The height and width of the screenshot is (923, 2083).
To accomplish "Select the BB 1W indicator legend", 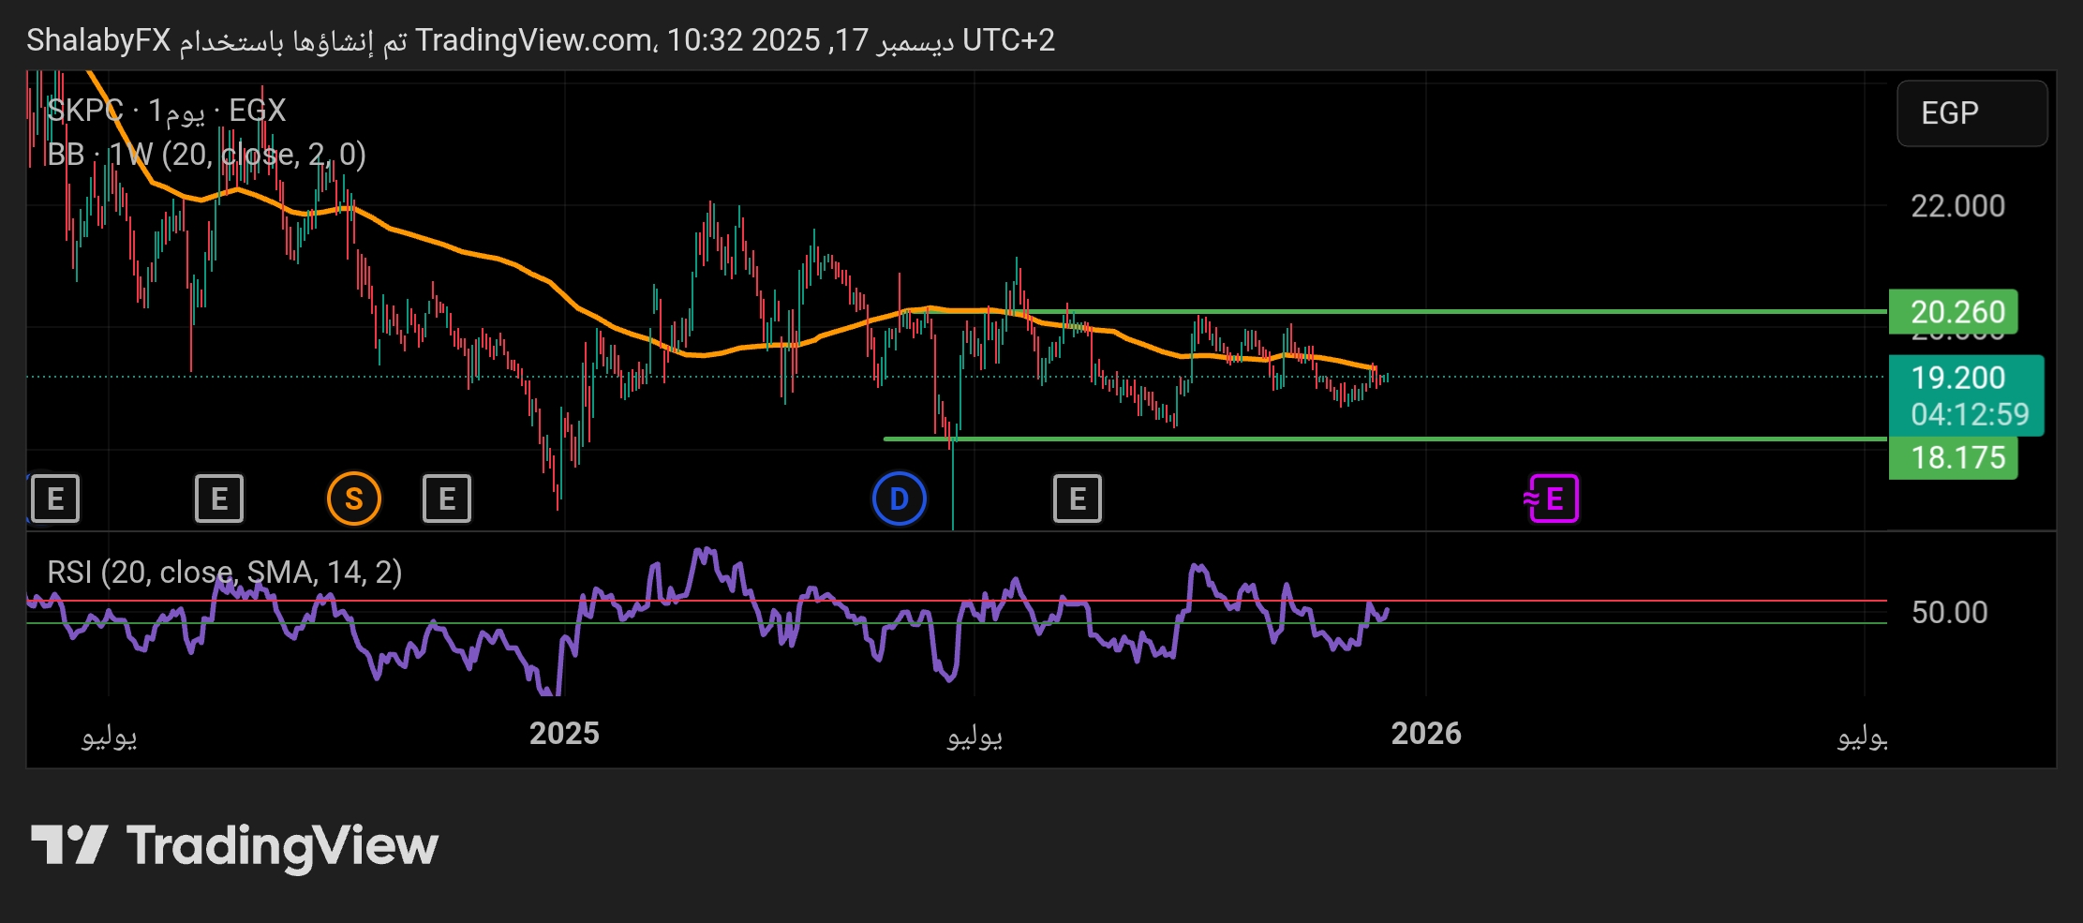I will (x=206, y=155).
